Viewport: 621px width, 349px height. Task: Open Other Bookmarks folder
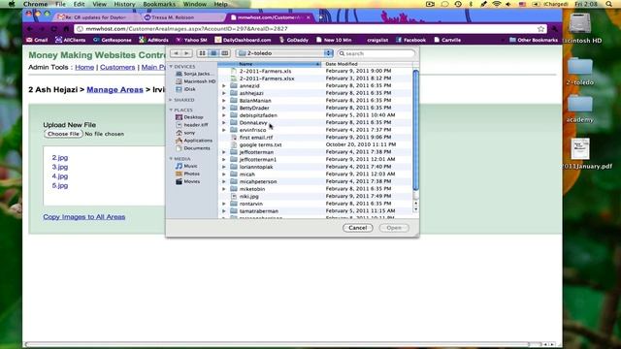(x=534, y=40)
